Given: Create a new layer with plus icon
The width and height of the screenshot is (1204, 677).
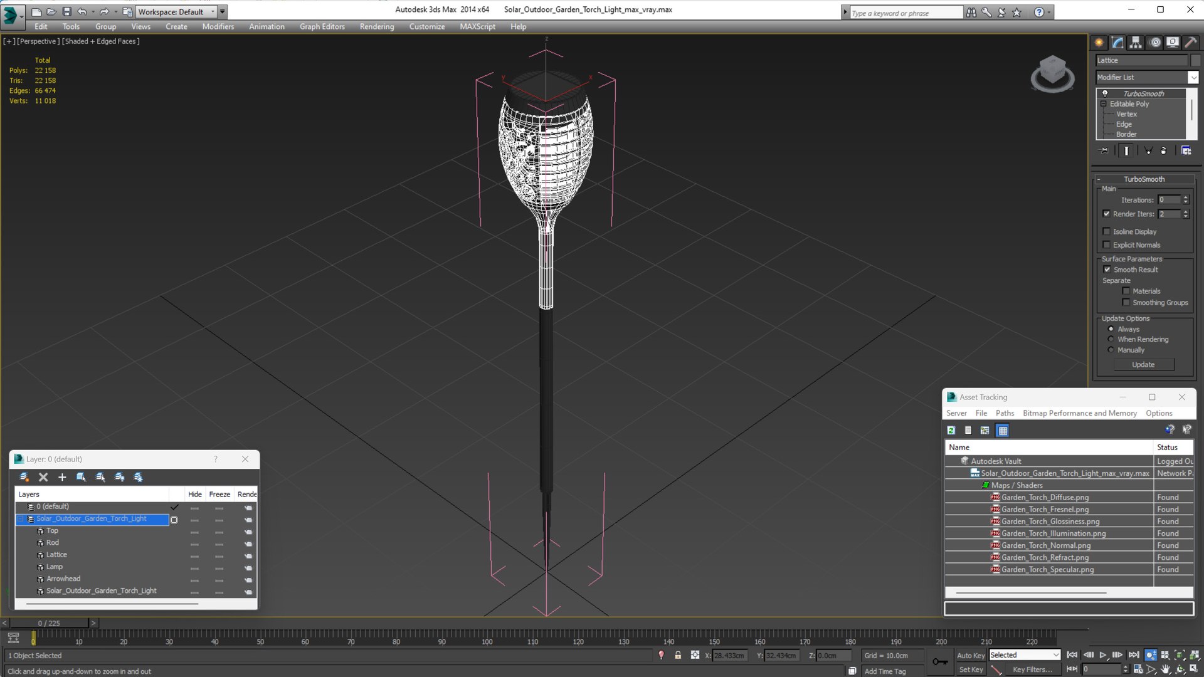Looking at the screenshot, I should tap(62, 477).
